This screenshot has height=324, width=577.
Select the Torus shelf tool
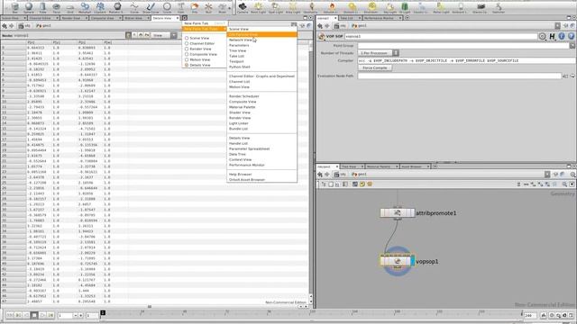click(56, 7)
